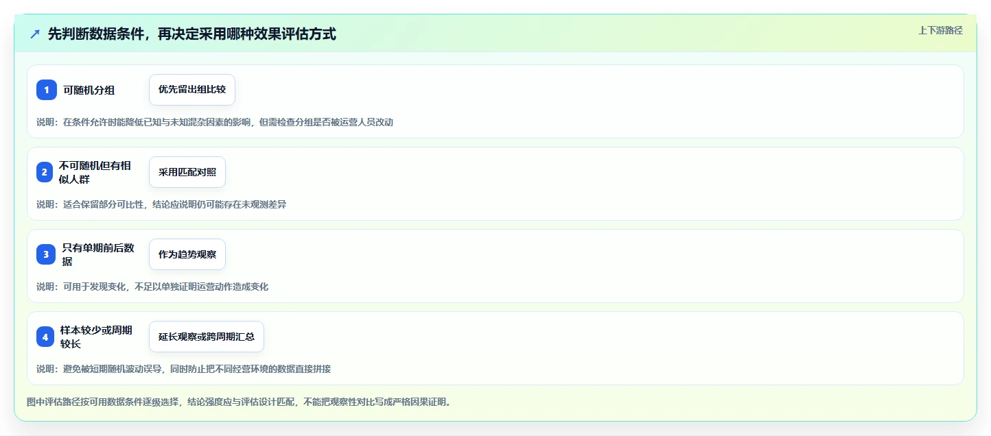Click the 采用匹配对照 button
Screen dimensions: 991x436
[x=187, y=172]
